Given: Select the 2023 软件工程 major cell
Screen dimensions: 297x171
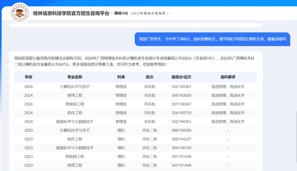Looking at the screenshot, I should (x=75, y=139).
